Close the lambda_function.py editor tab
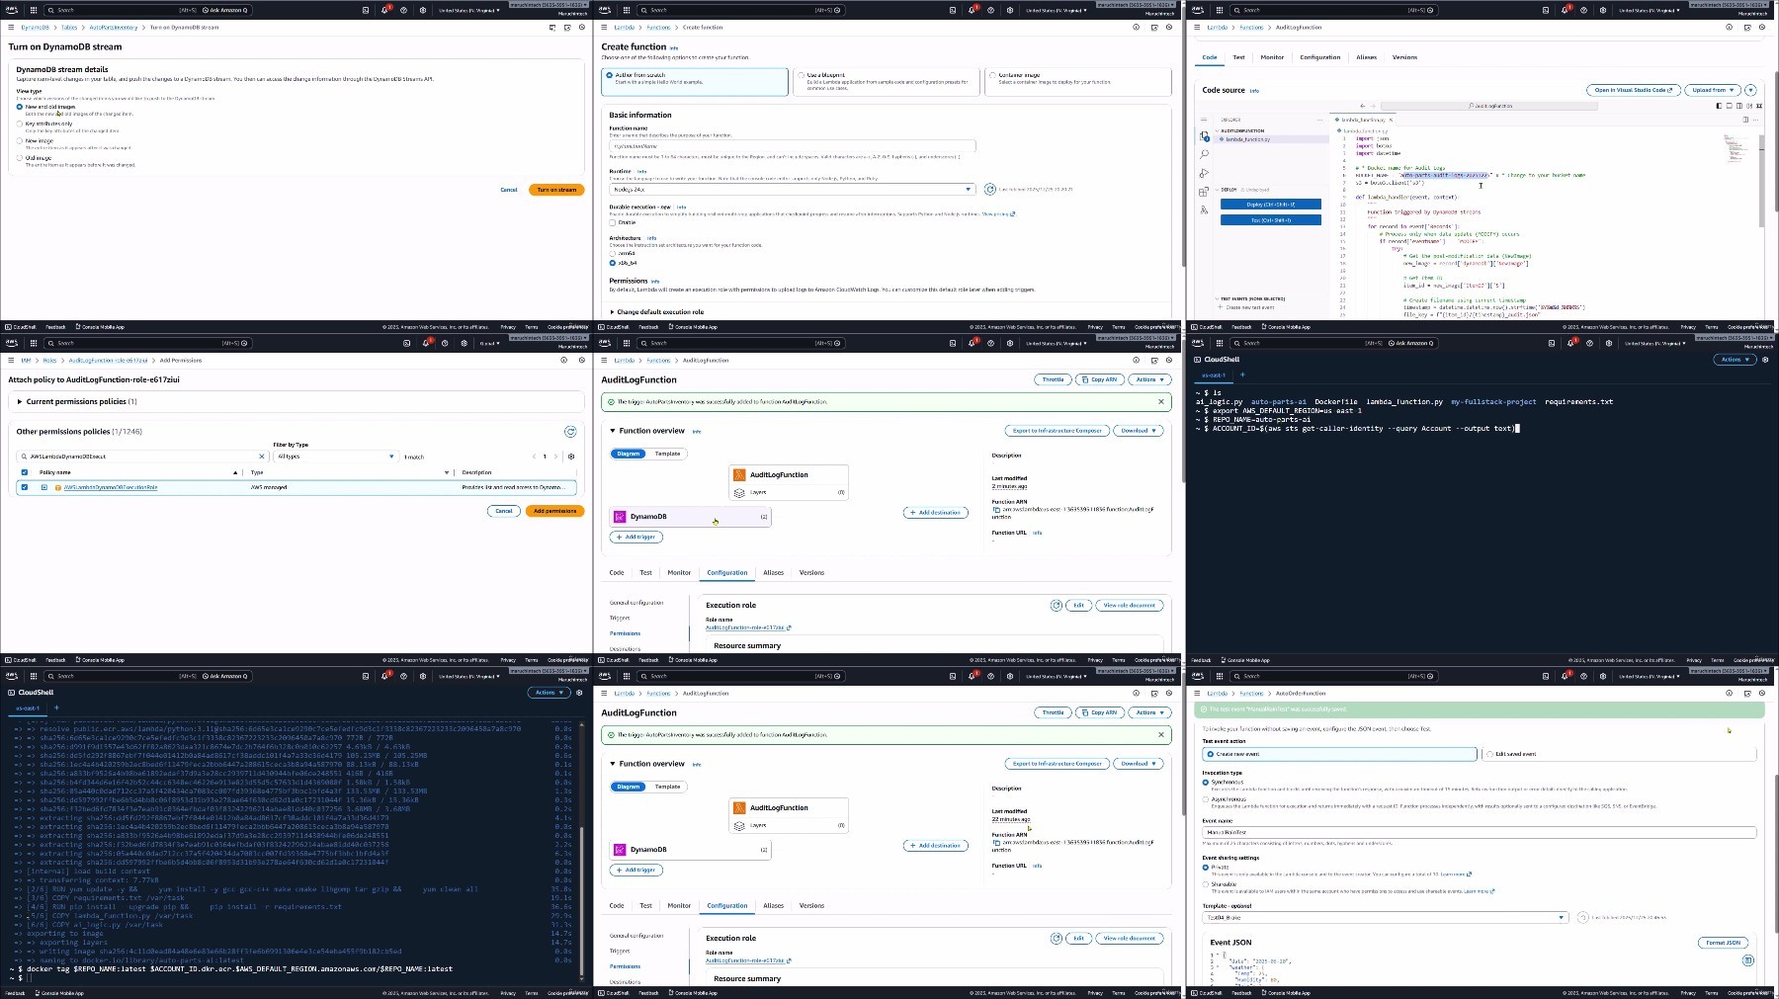 click(x=1391, y=120)
